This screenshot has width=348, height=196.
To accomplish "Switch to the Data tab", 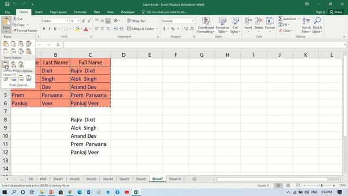I will coord(97,12).
